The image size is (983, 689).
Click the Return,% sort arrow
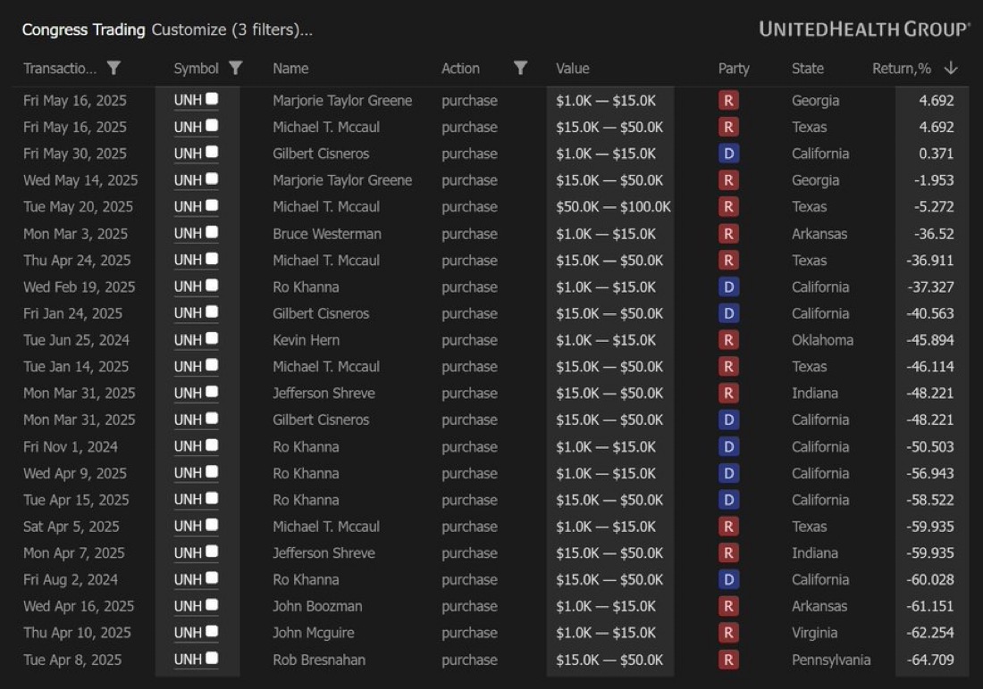[950, 69]
